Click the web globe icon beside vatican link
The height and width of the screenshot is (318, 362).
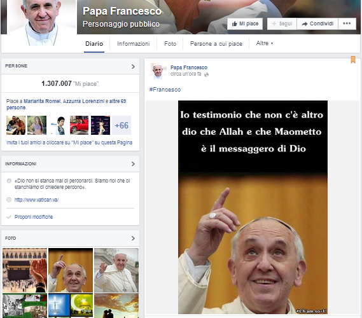point(9,200)
